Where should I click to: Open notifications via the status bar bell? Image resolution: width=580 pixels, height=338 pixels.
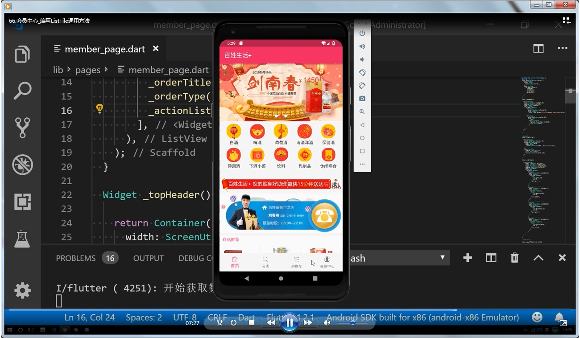[x=559, y=317]
